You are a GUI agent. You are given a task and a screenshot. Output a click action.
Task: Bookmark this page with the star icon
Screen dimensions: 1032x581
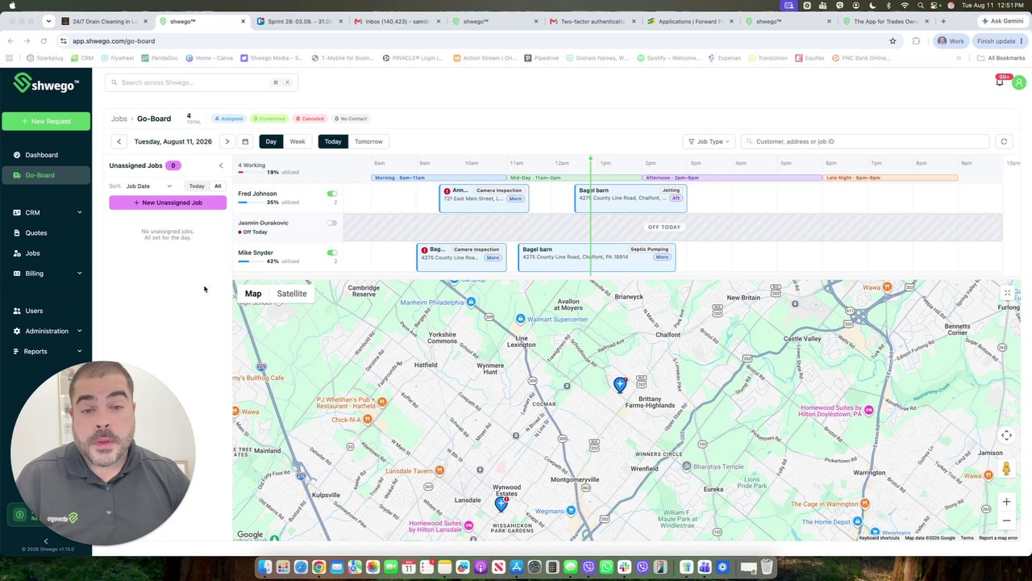[893, 41]
